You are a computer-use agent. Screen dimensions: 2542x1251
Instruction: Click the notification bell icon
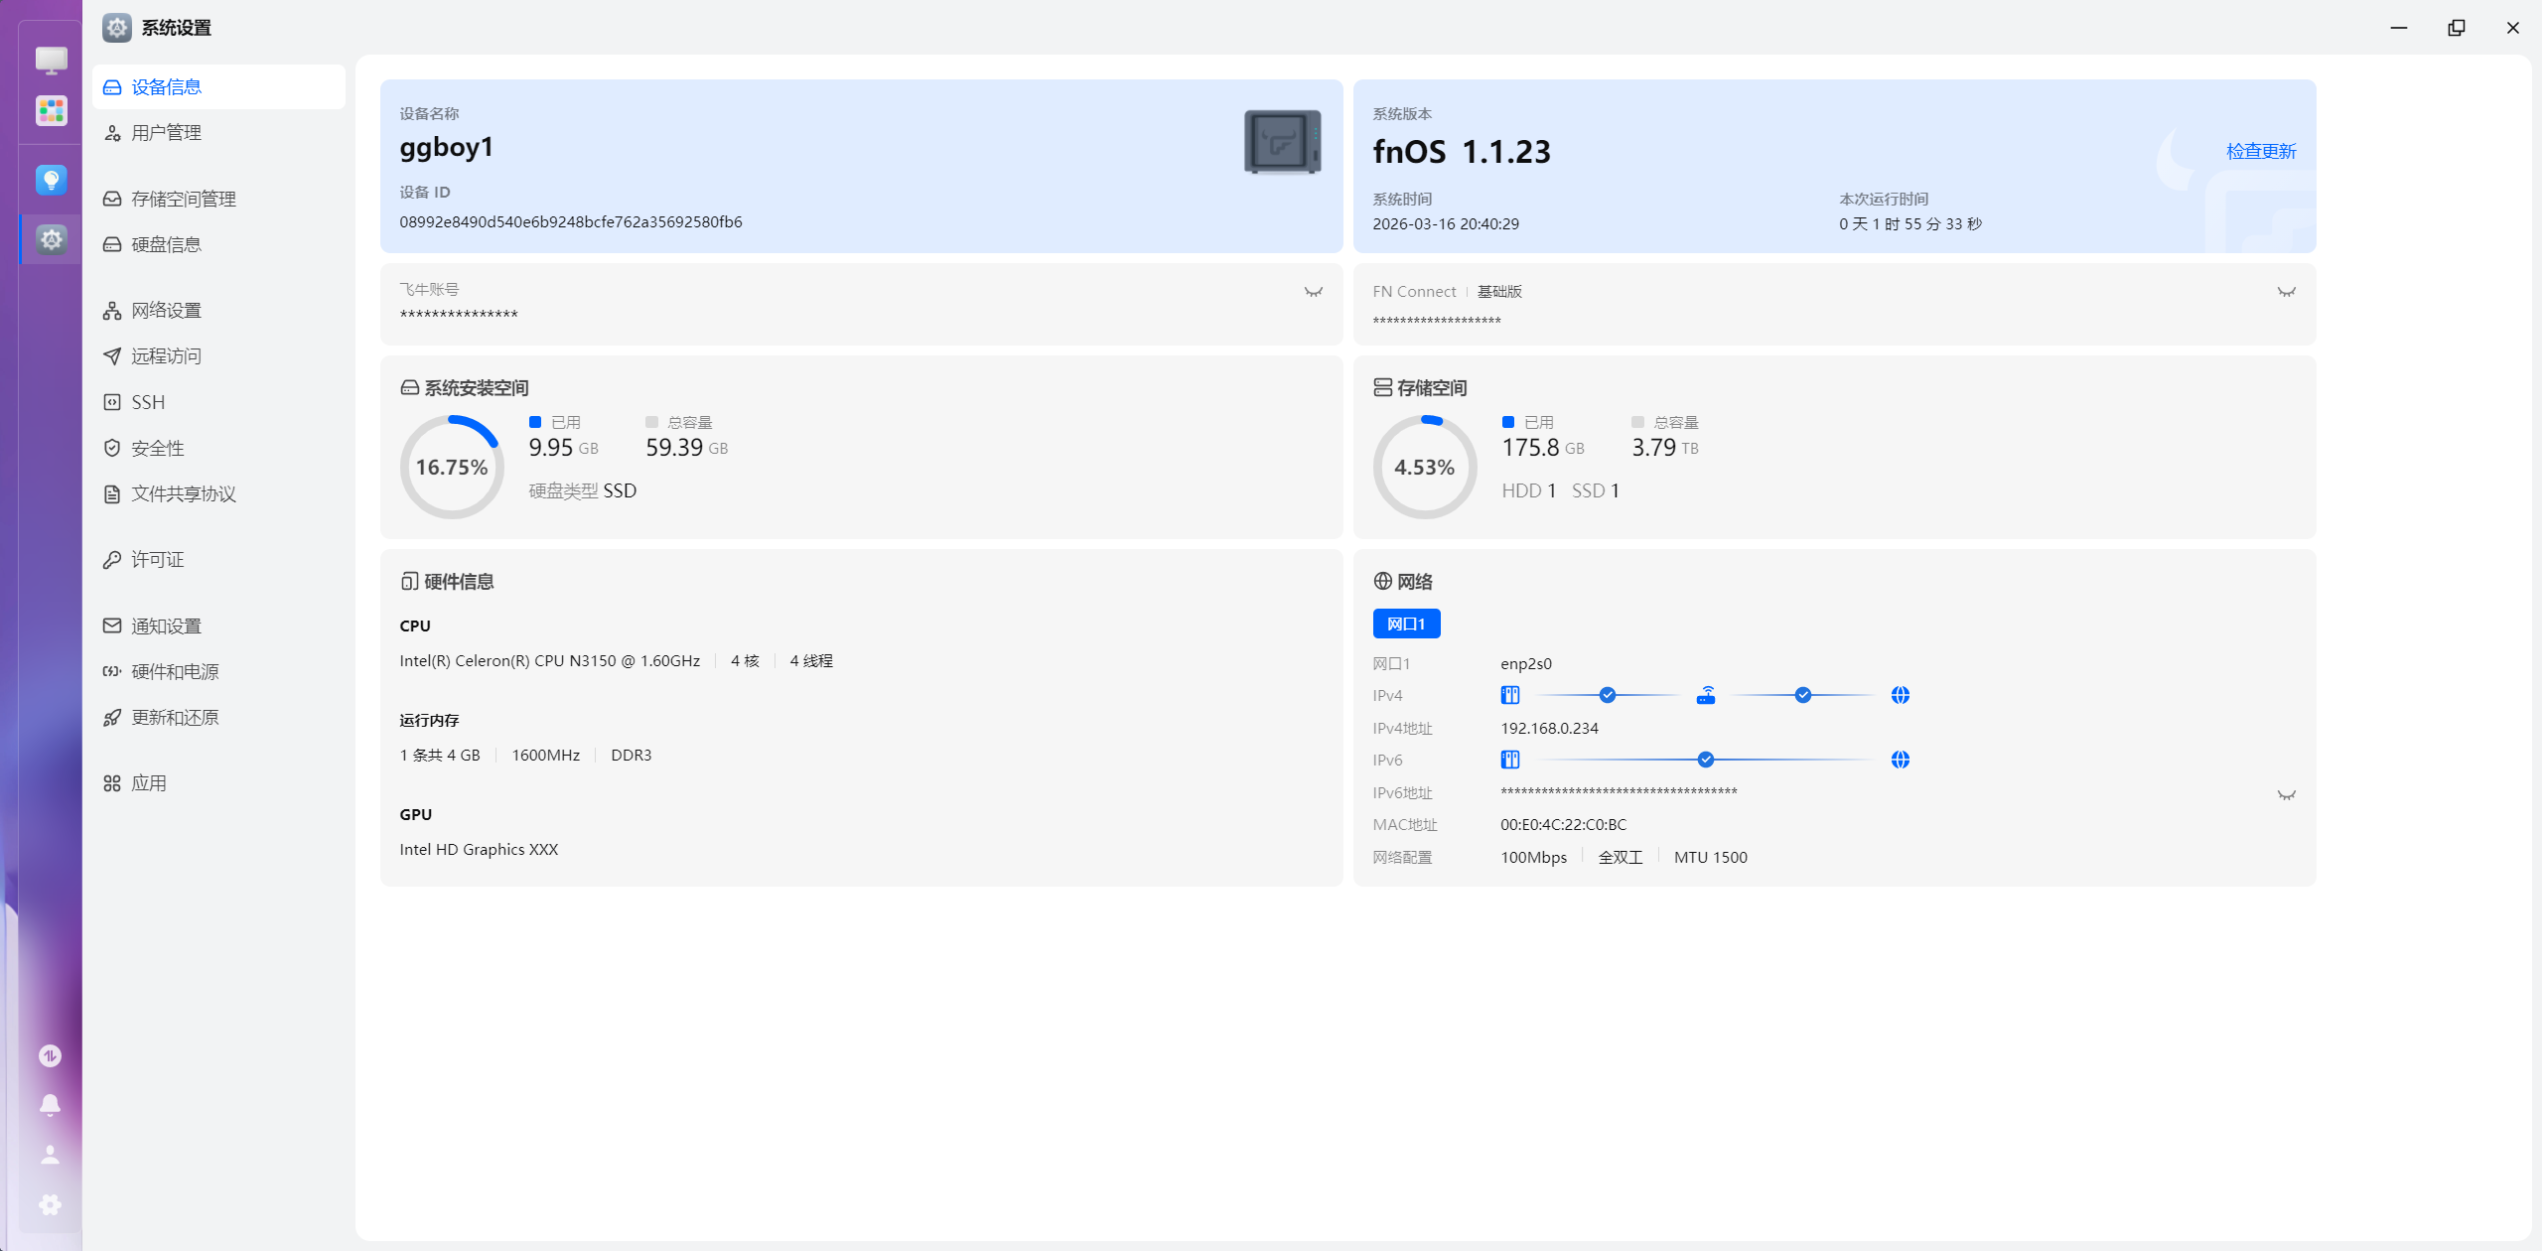coord(50,1105)
